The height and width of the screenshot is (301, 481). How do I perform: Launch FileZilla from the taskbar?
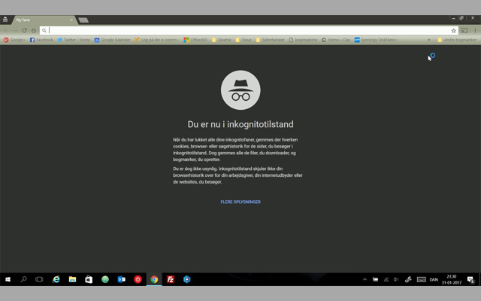171,279
